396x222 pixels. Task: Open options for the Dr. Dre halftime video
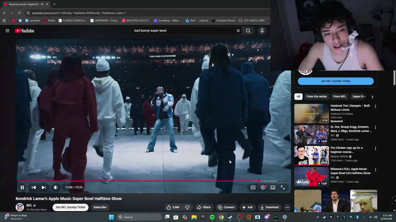376,127
